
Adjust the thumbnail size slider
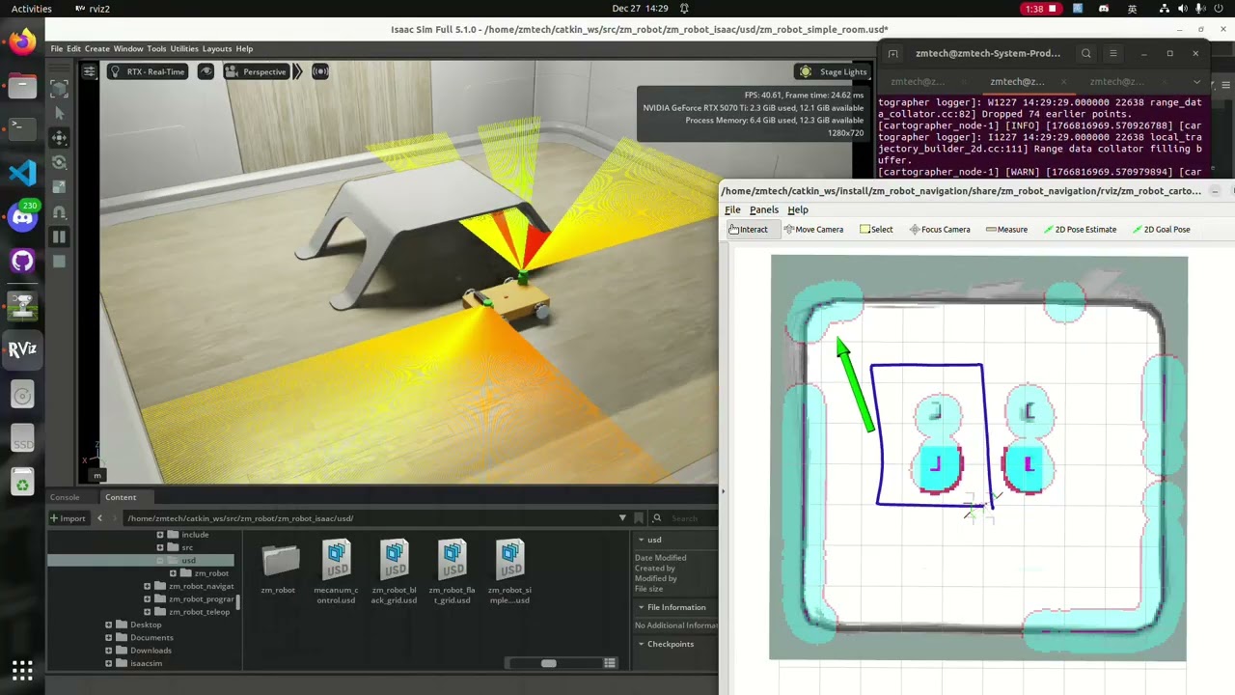pos(548,663)
